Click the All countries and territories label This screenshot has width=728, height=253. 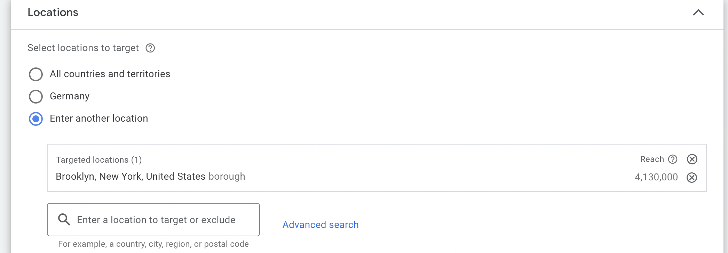(x=110, y=74)
